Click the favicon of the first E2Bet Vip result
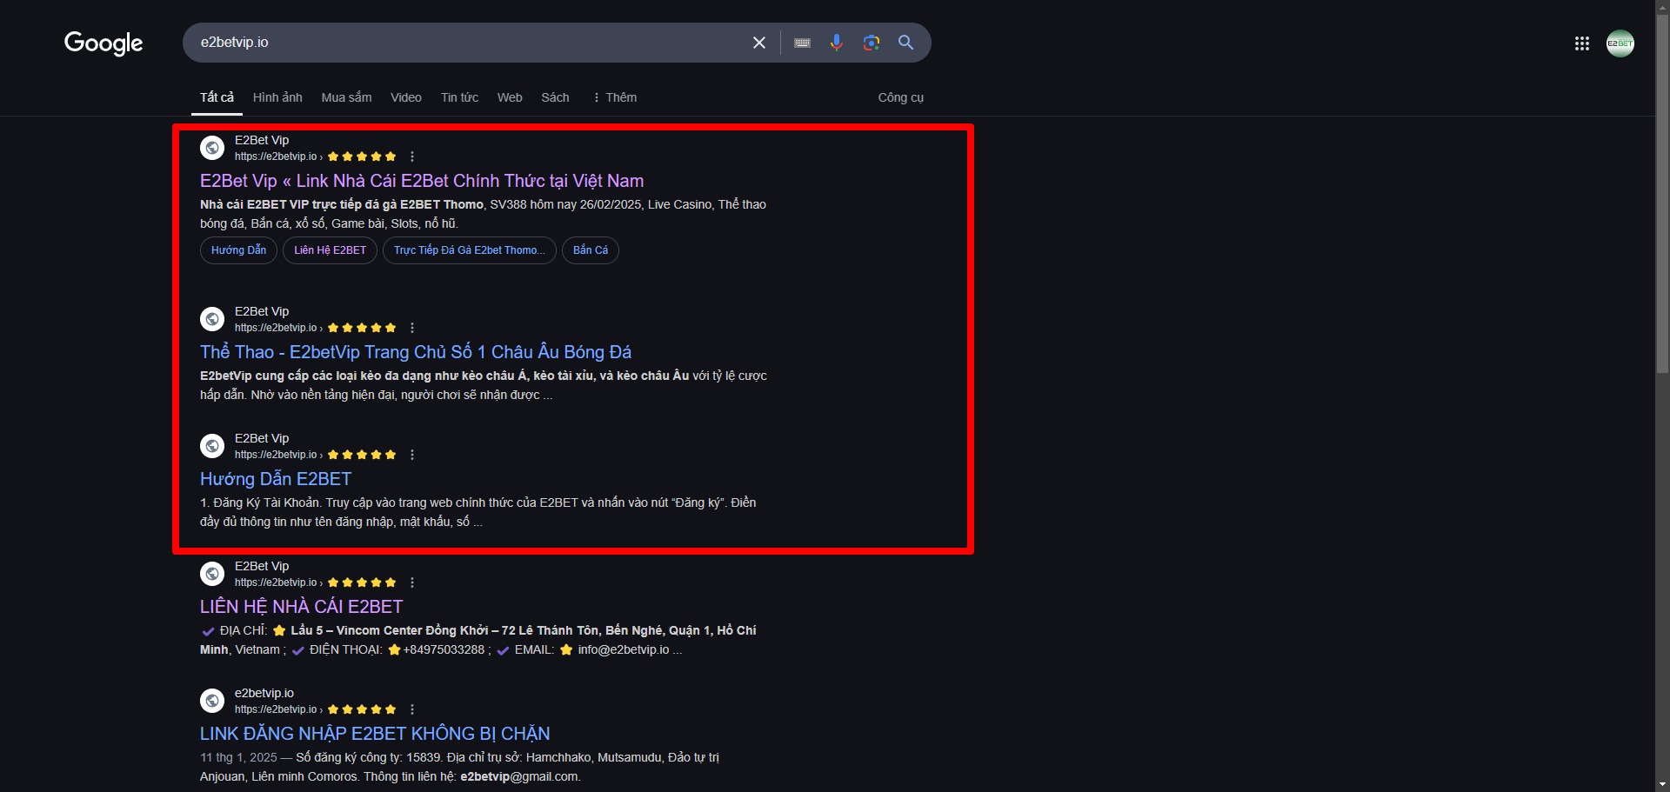The image size is (1670, 792). [212, 148]
